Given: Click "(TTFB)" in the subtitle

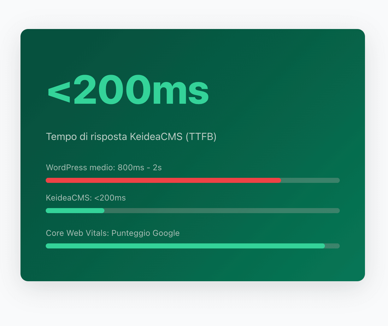Looking at the screenshot, I should (x=201, y=137).
